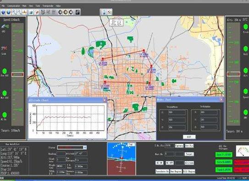Close the Mode: Fast dialog
The height and width of the screenshot is (181, 249).
pyautogui.click(x=221, y=100)
